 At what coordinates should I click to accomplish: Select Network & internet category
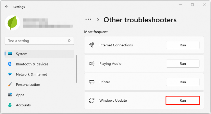coord(39,74)
